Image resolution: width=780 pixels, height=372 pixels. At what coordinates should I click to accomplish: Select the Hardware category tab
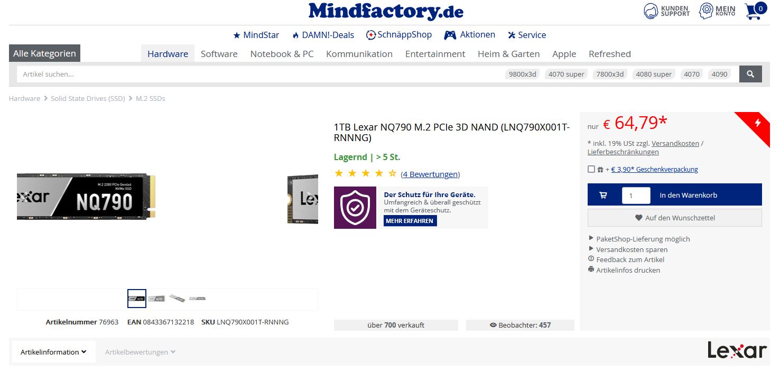[x=168, y=54]
